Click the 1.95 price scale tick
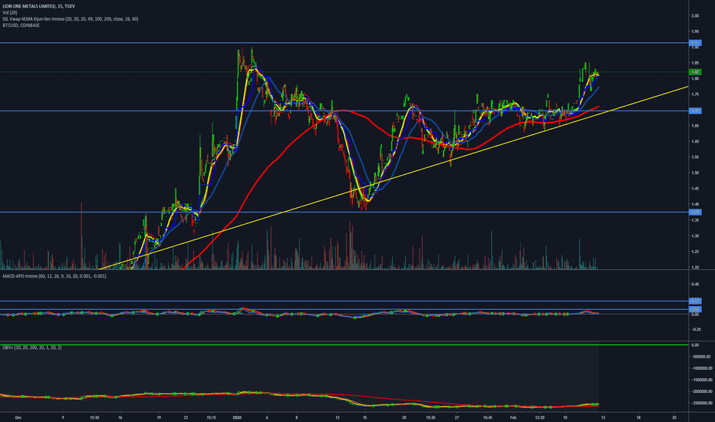Viewport: 715px width, 422px height. click(695, 31)
